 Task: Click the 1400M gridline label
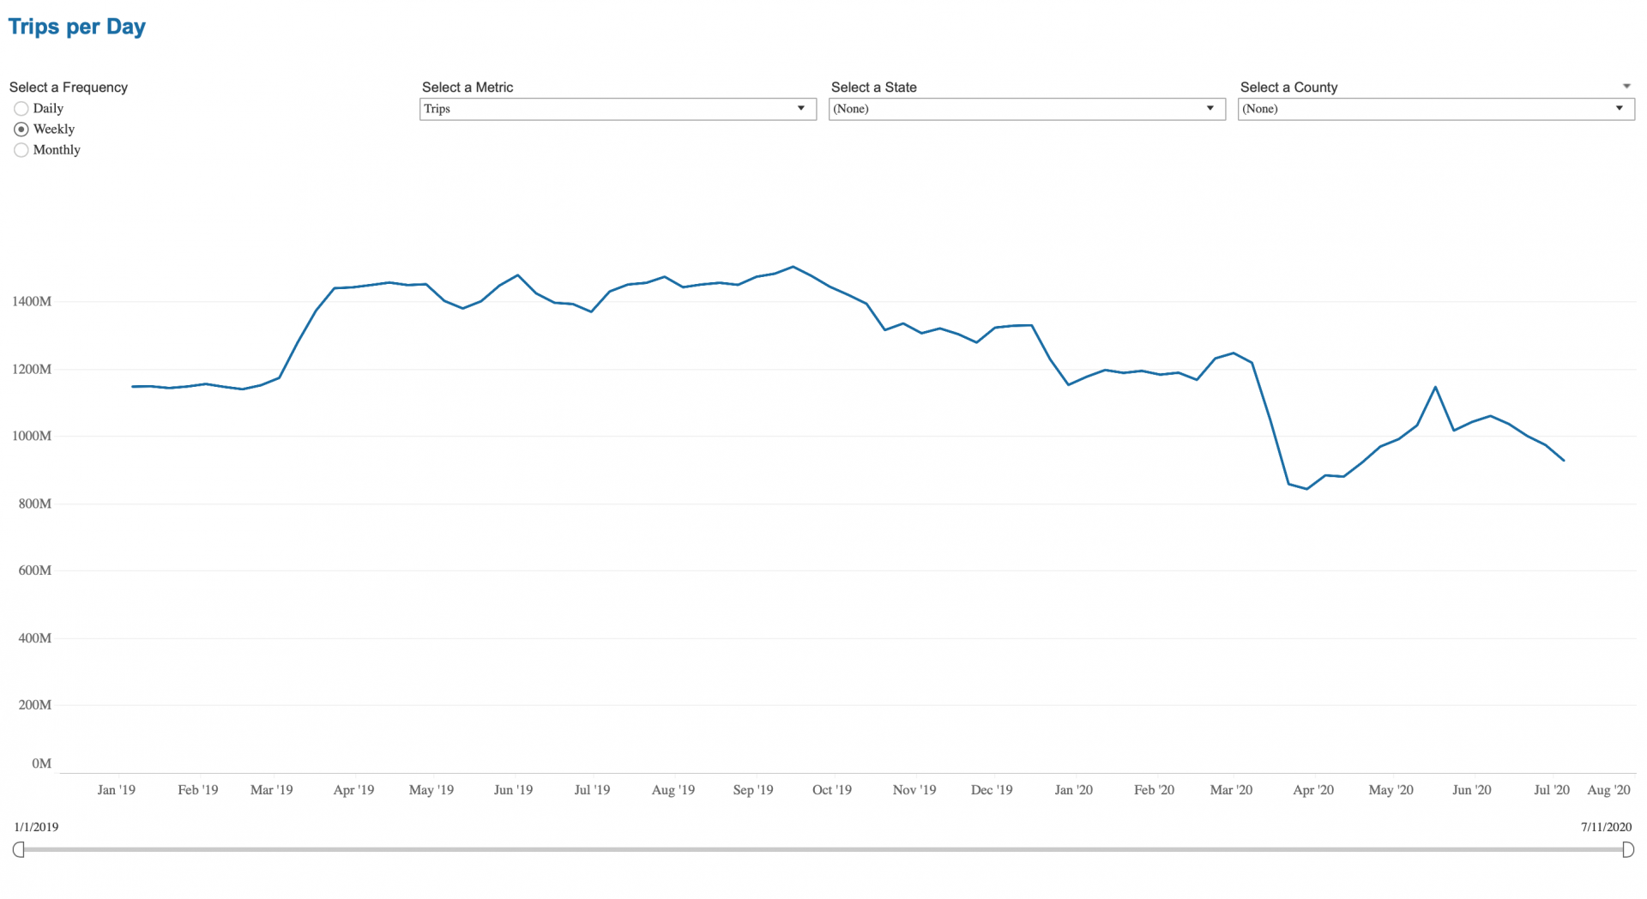[34, 301]
